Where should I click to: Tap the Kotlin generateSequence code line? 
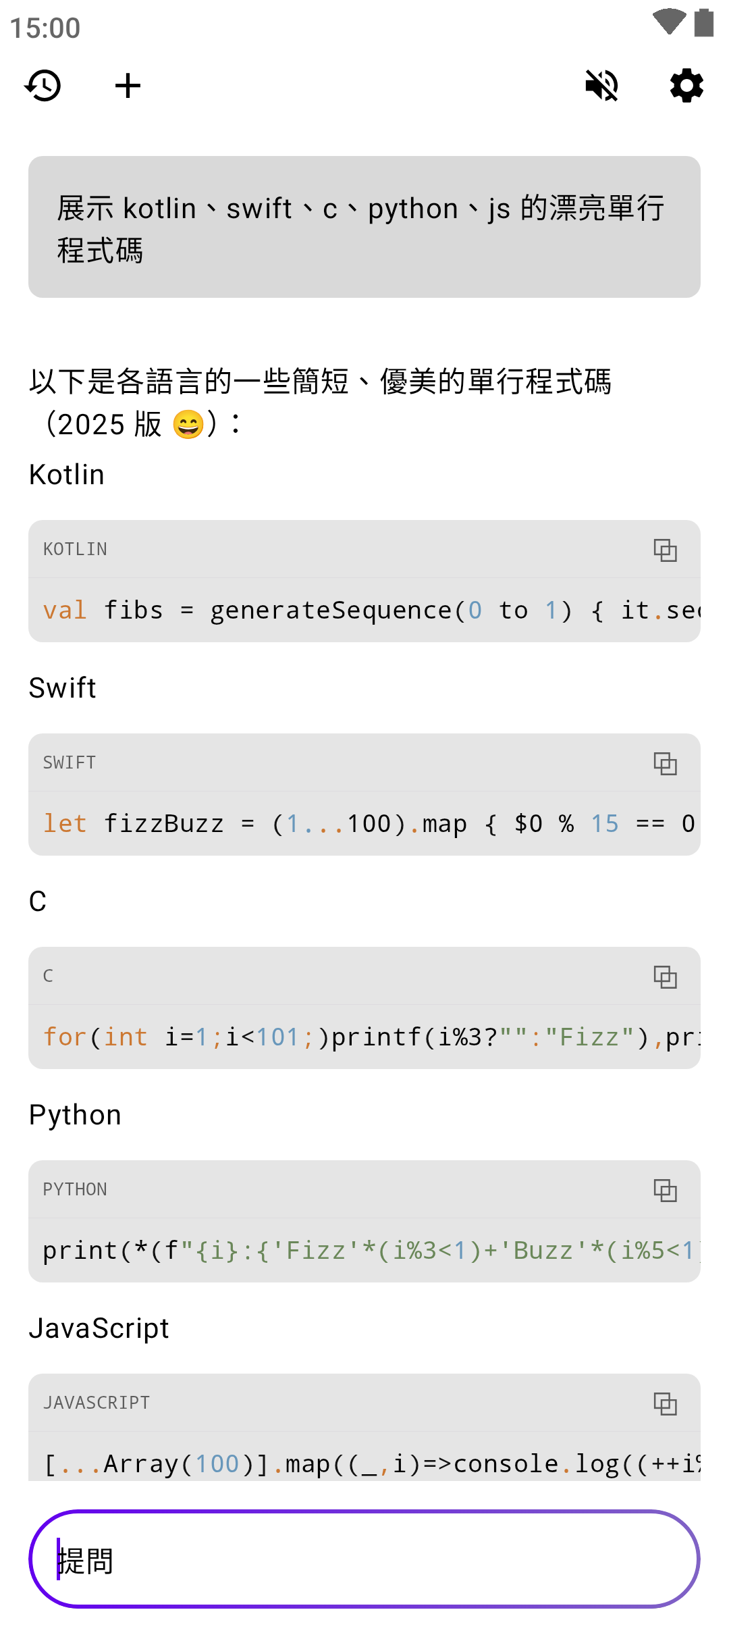coord(364,610)
